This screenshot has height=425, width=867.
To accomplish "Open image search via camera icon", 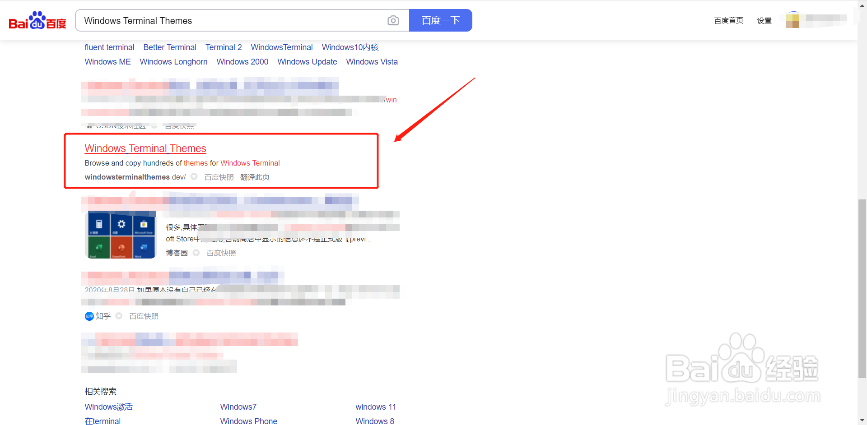I will point(393,21).
